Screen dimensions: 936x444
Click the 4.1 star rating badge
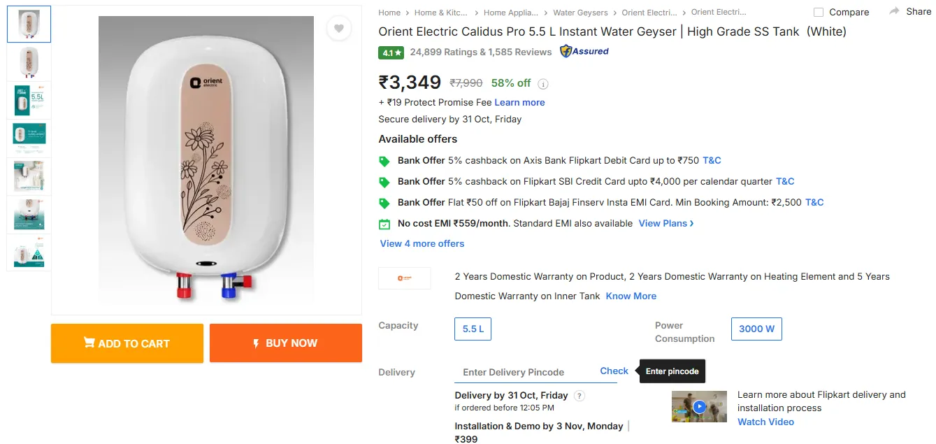point(391,52)
